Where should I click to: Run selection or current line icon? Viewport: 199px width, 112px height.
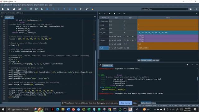[42, 9]
